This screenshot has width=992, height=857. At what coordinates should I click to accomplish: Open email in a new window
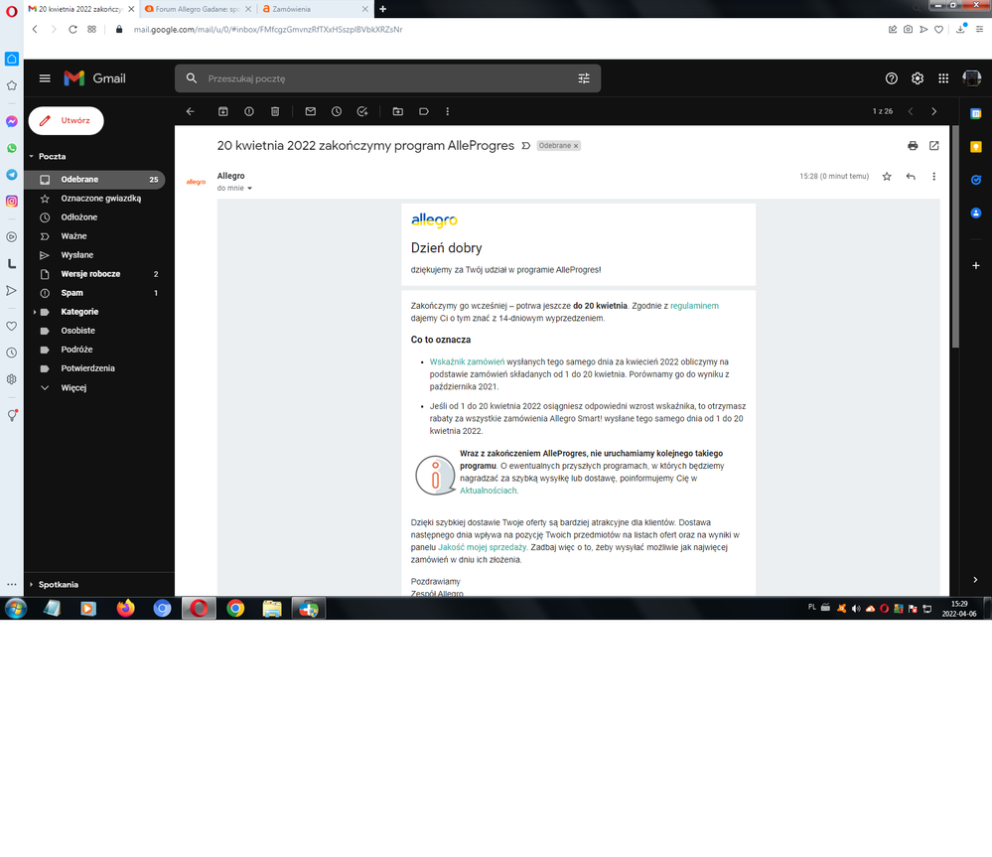(x=934, y=145)
